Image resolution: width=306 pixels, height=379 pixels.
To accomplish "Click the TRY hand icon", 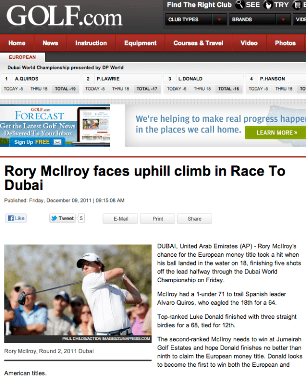I will coord(267,4).
